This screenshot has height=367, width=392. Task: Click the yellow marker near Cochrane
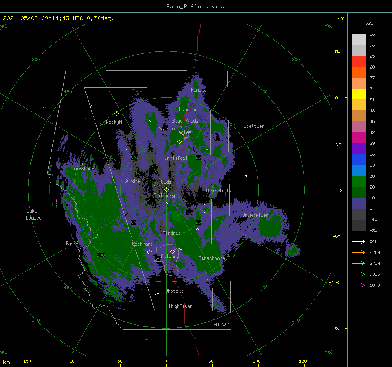click(x=149, y=252)
